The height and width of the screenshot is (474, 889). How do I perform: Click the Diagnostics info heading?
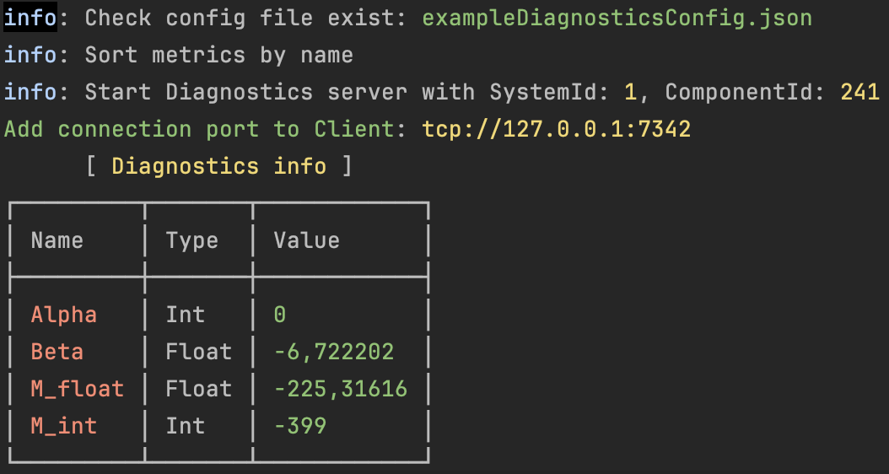pos(218,166)
